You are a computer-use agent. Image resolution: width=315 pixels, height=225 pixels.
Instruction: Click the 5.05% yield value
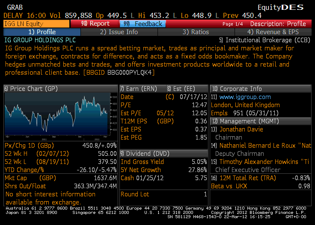coord(199,162)
